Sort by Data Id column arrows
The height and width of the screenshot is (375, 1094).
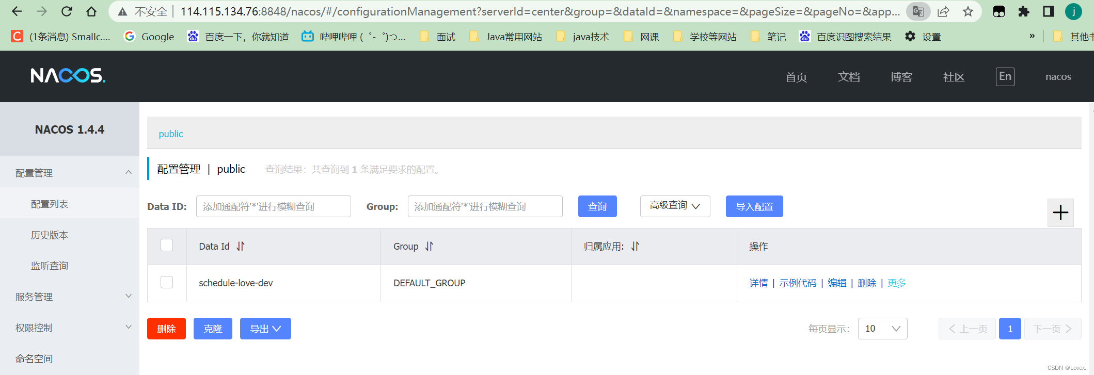pos(241,247)
